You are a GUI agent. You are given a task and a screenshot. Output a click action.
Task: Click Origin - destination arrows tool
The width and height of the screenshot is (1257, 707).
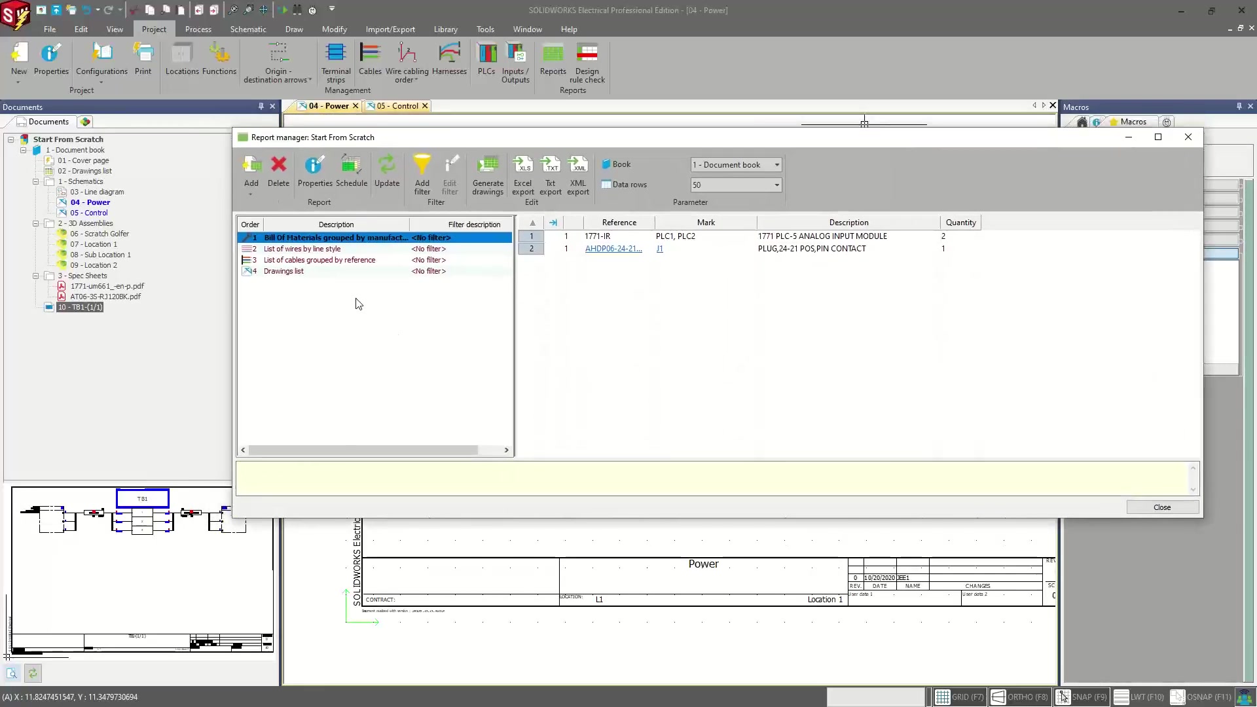click(278, 63)
